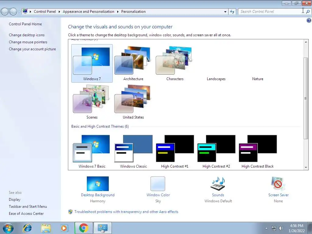Choose the Characters theme
Image resolution: width=312 pixels, height=234 pixels.
[175, 63]
